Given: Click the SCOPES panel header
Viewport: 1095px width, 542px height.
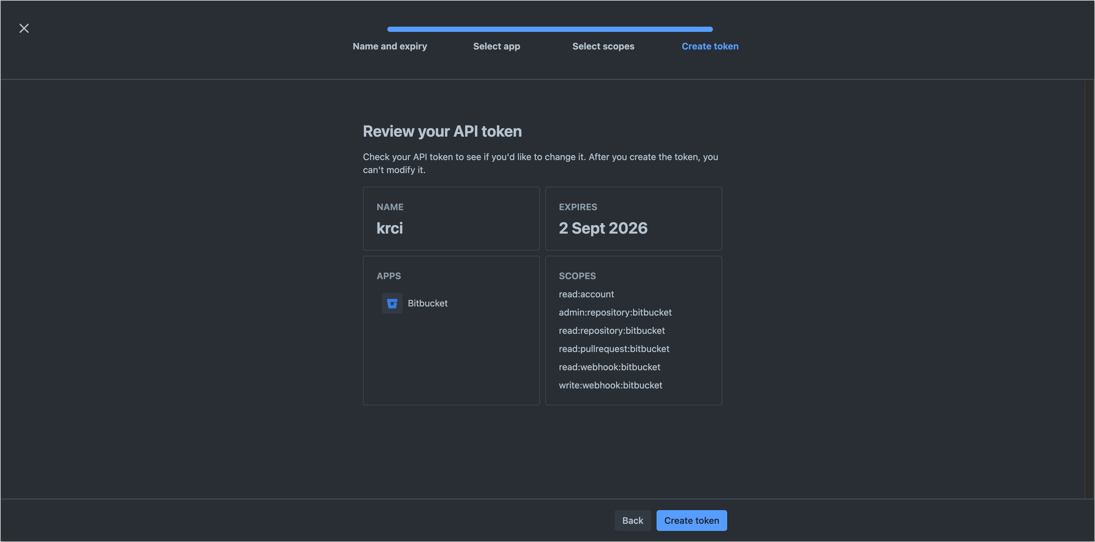Looking at the screenshot, I should (x=577, y=276).
